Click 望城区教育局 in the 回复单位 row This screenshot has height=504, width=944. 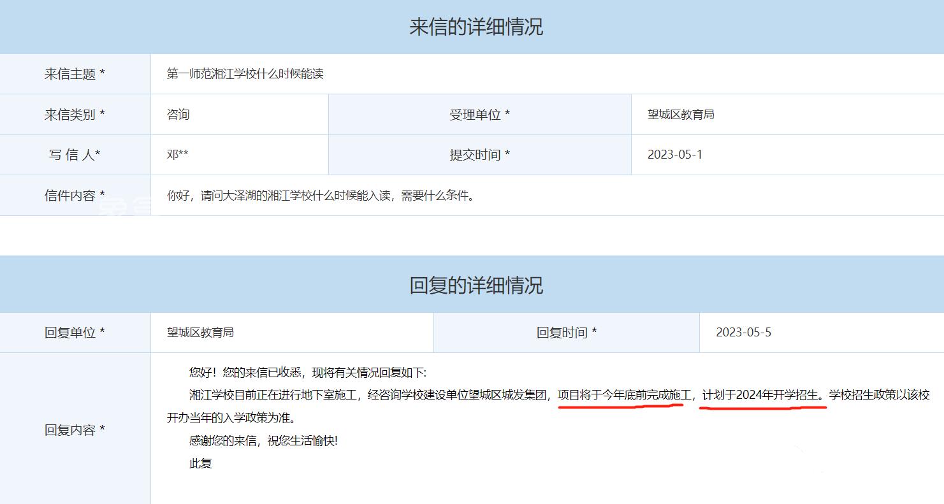click(x=200, y=332)
